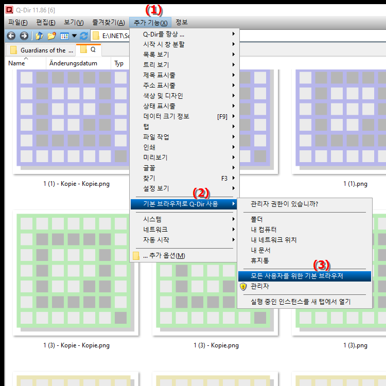Create new folder using the sparkle folder icon
Viewport: 386px width, 386px height.
[51, 36]
